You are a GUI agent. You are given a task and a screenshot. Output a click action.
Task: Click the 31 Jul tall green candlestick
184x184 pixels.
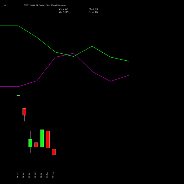tap(42, 138)
